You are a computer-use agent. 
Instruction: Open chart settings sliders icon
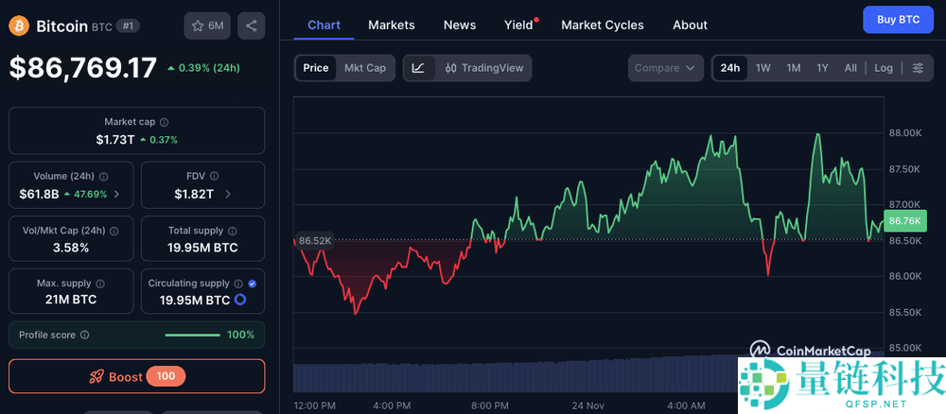pyautogui.click(x=917, y=68)
